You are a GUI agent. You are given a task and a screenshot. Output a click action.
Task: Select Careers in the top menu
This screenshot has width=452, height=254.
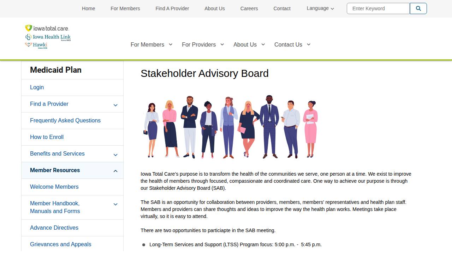point(249,8)
